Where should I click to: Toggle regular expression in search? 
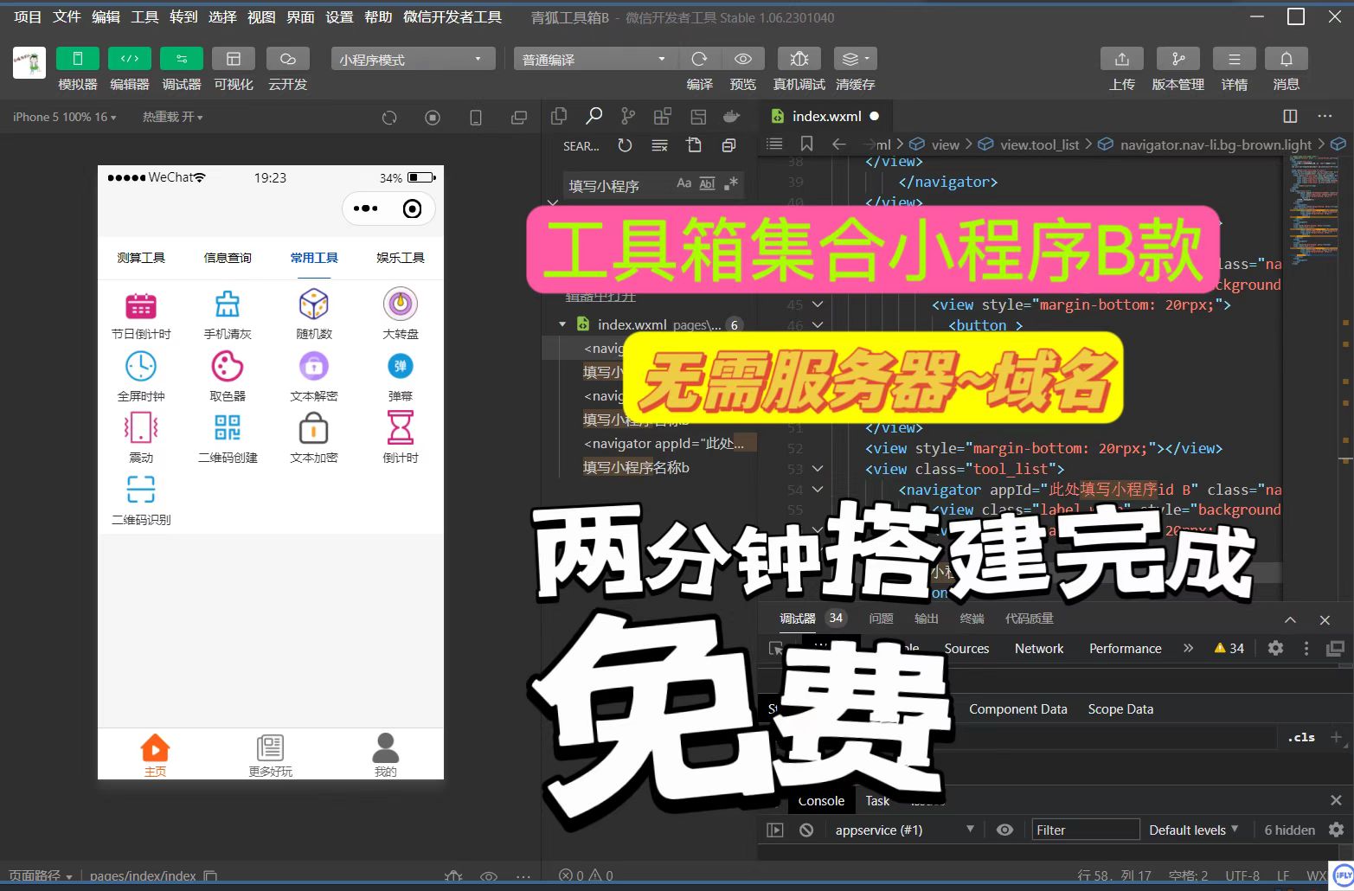pyautogui.click(x=731, y=183)
